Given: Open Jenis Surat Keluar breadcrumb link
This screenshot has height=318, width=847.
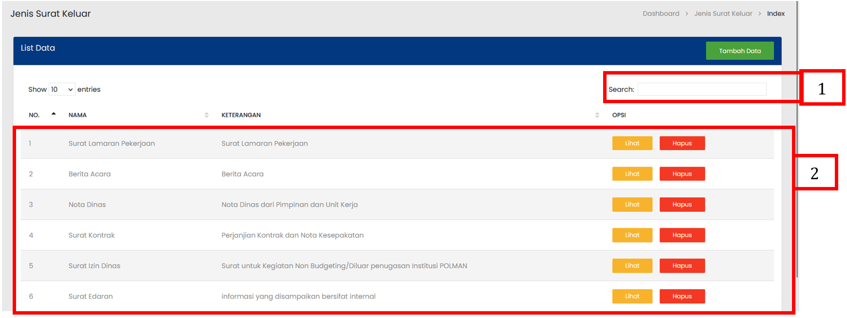Looking at the screenshot, I should click(723, 14).
